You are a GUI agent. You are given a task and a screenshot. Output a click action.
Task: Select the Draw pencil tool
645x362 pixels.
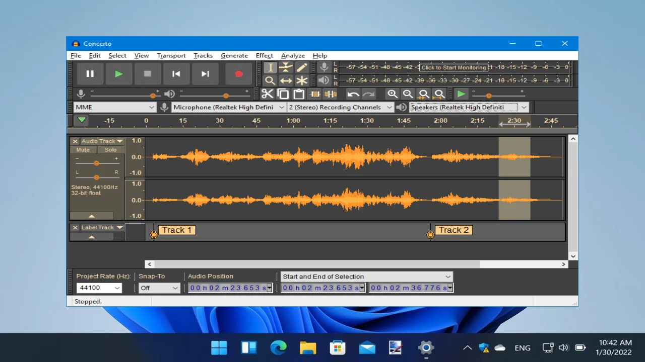[x=301, y=67]
